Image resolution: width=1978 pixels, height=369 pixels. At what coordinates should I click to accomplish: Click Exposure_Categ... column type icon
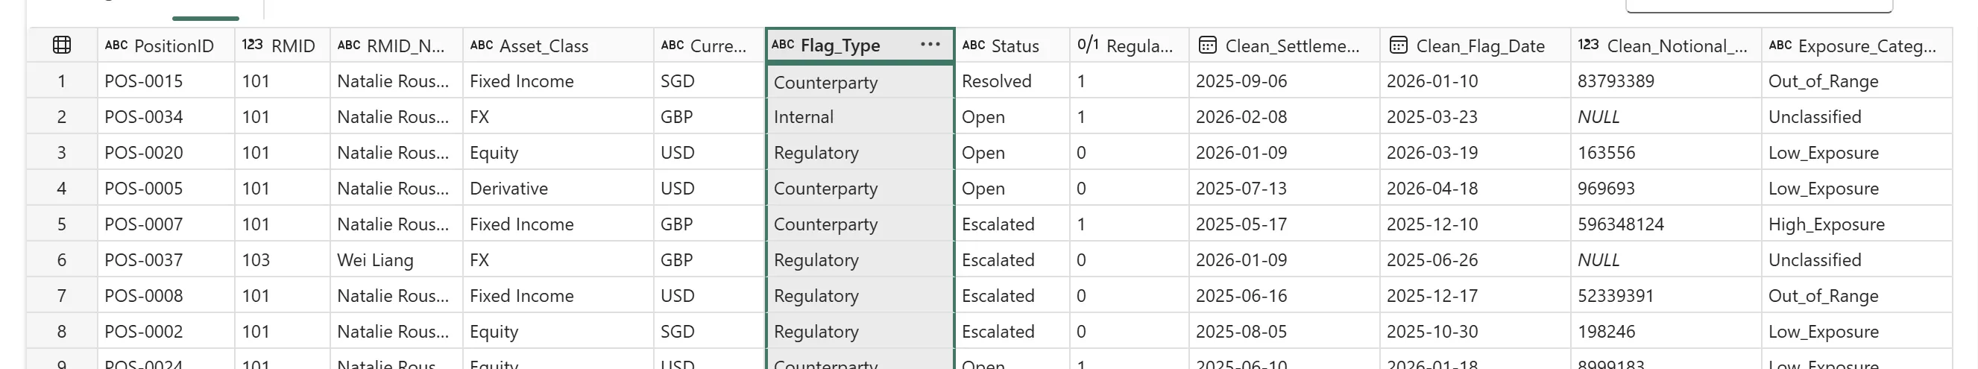click(1780, 45)
